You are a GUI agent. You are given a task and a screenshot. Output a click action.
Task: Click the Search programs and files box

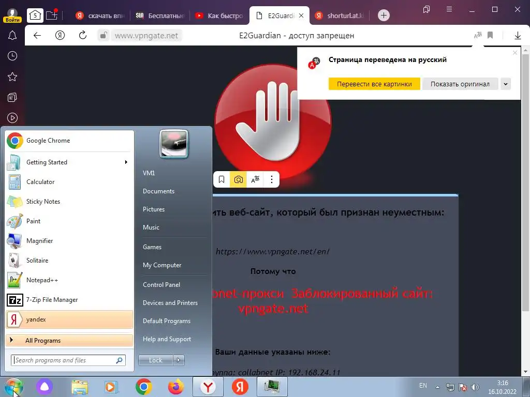pyautogui.click(x=68, y=360)
